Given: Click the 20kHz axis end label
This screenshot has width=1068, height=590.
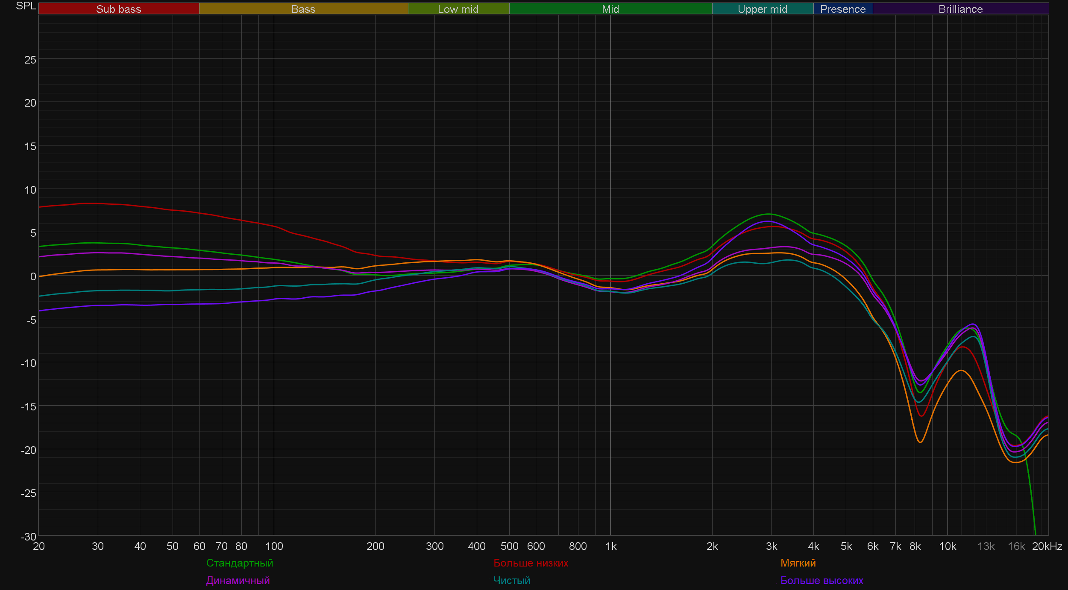Looking at the screenshot, I should click(x=1047, y=546).
